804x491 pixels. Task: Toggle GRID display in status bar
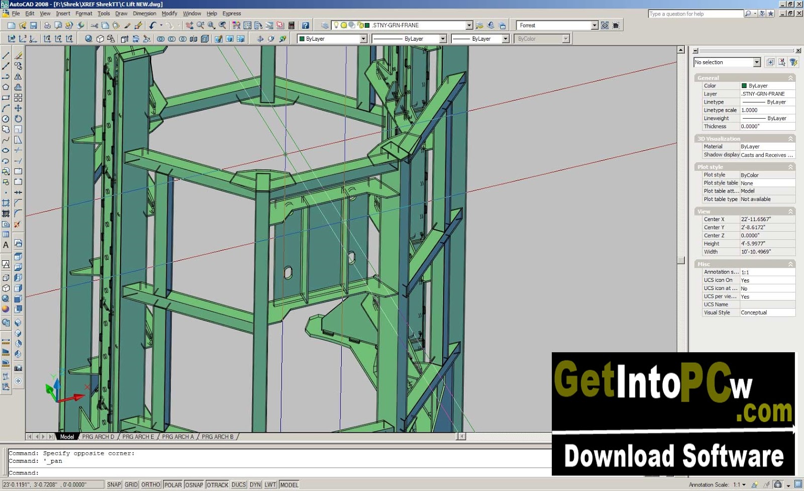[131, 484]
